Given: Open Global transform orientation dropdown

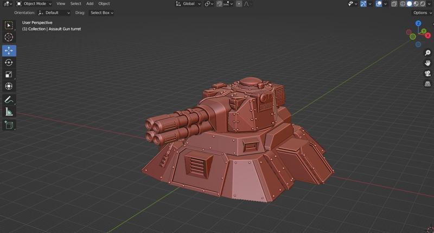Looking at the screenshot, I should point(188,4).
